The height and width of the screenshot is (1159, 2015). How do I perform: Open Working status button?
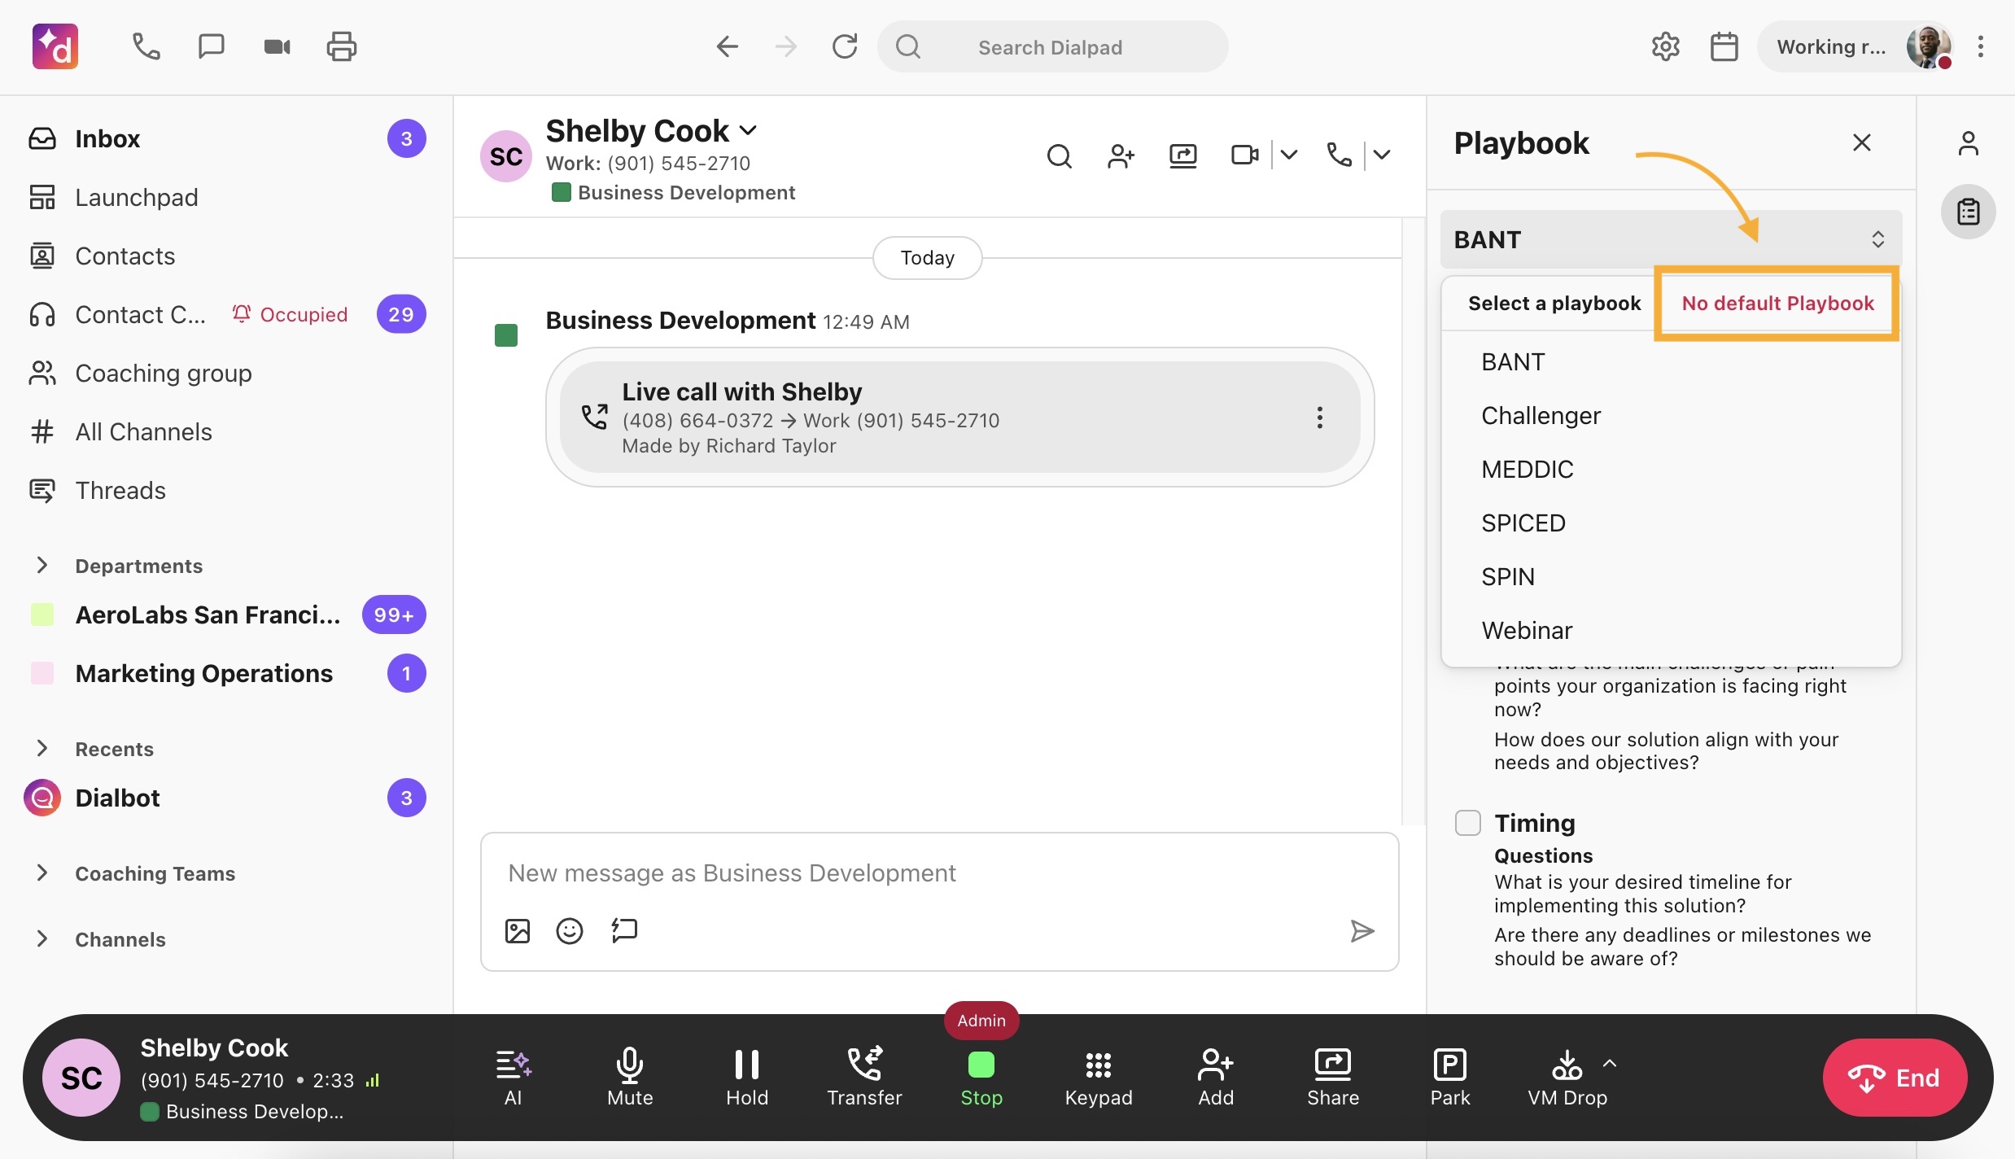(x=1856, y=46)
